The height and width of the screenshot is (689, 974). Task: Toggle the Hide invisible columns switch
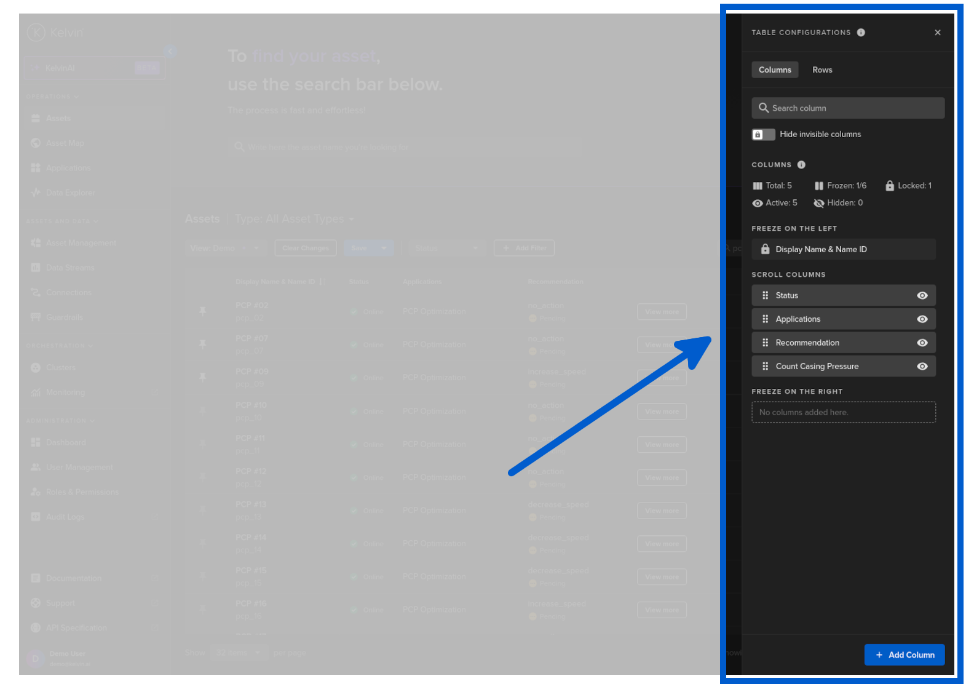pyautogui.click(x=763, y=134)
